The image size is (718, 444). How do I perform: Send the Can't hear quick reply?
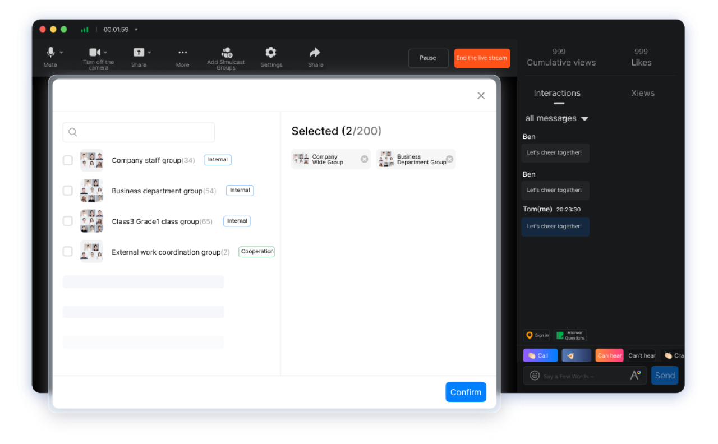point(642,355)
